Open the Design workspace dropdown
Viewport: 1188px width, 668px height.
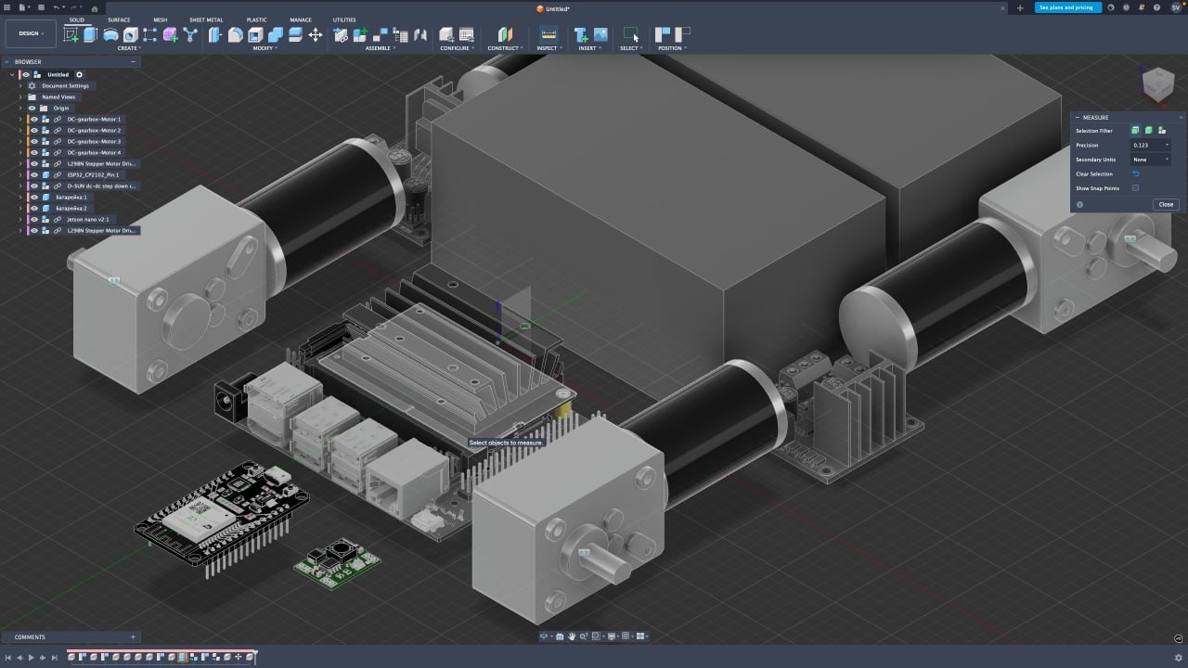pyautogui.click(x=31, y=33)
